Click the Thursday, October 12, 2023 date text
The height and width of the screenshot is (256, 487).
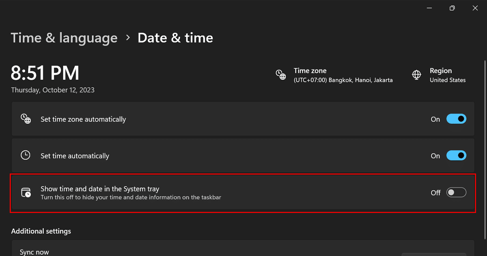[x=53, y=90]
